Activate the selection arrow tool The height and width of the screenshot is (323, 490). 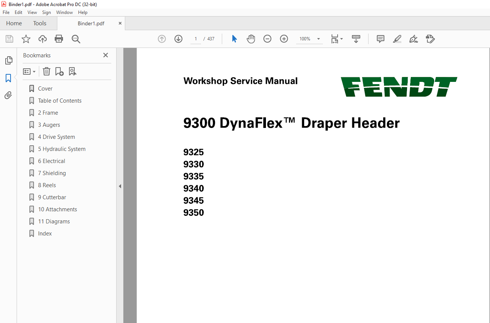point(234,39)
